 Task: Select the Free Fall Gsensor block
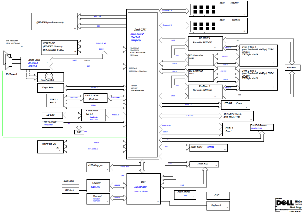point(262,127)
